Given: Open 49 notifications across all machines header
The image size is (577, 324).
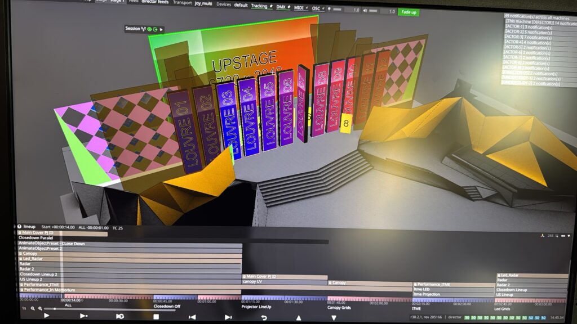Looking at the screenshot, I should (537, 17).
